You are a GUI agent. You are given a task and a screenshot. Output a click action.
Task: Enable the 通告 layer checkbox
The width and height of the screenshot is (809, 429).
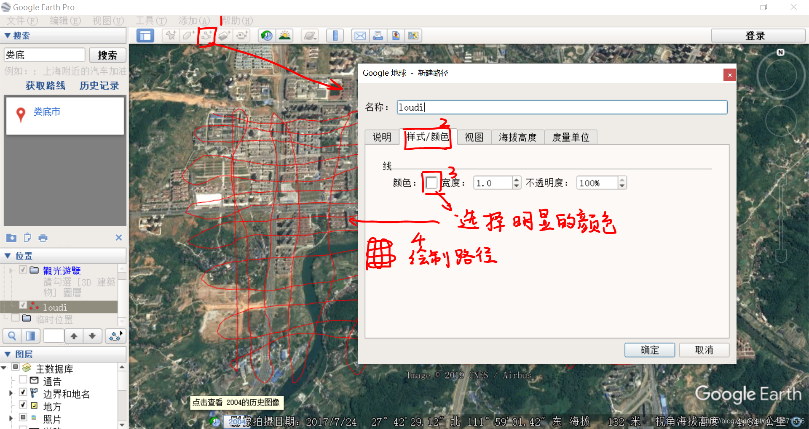[23, 380]
